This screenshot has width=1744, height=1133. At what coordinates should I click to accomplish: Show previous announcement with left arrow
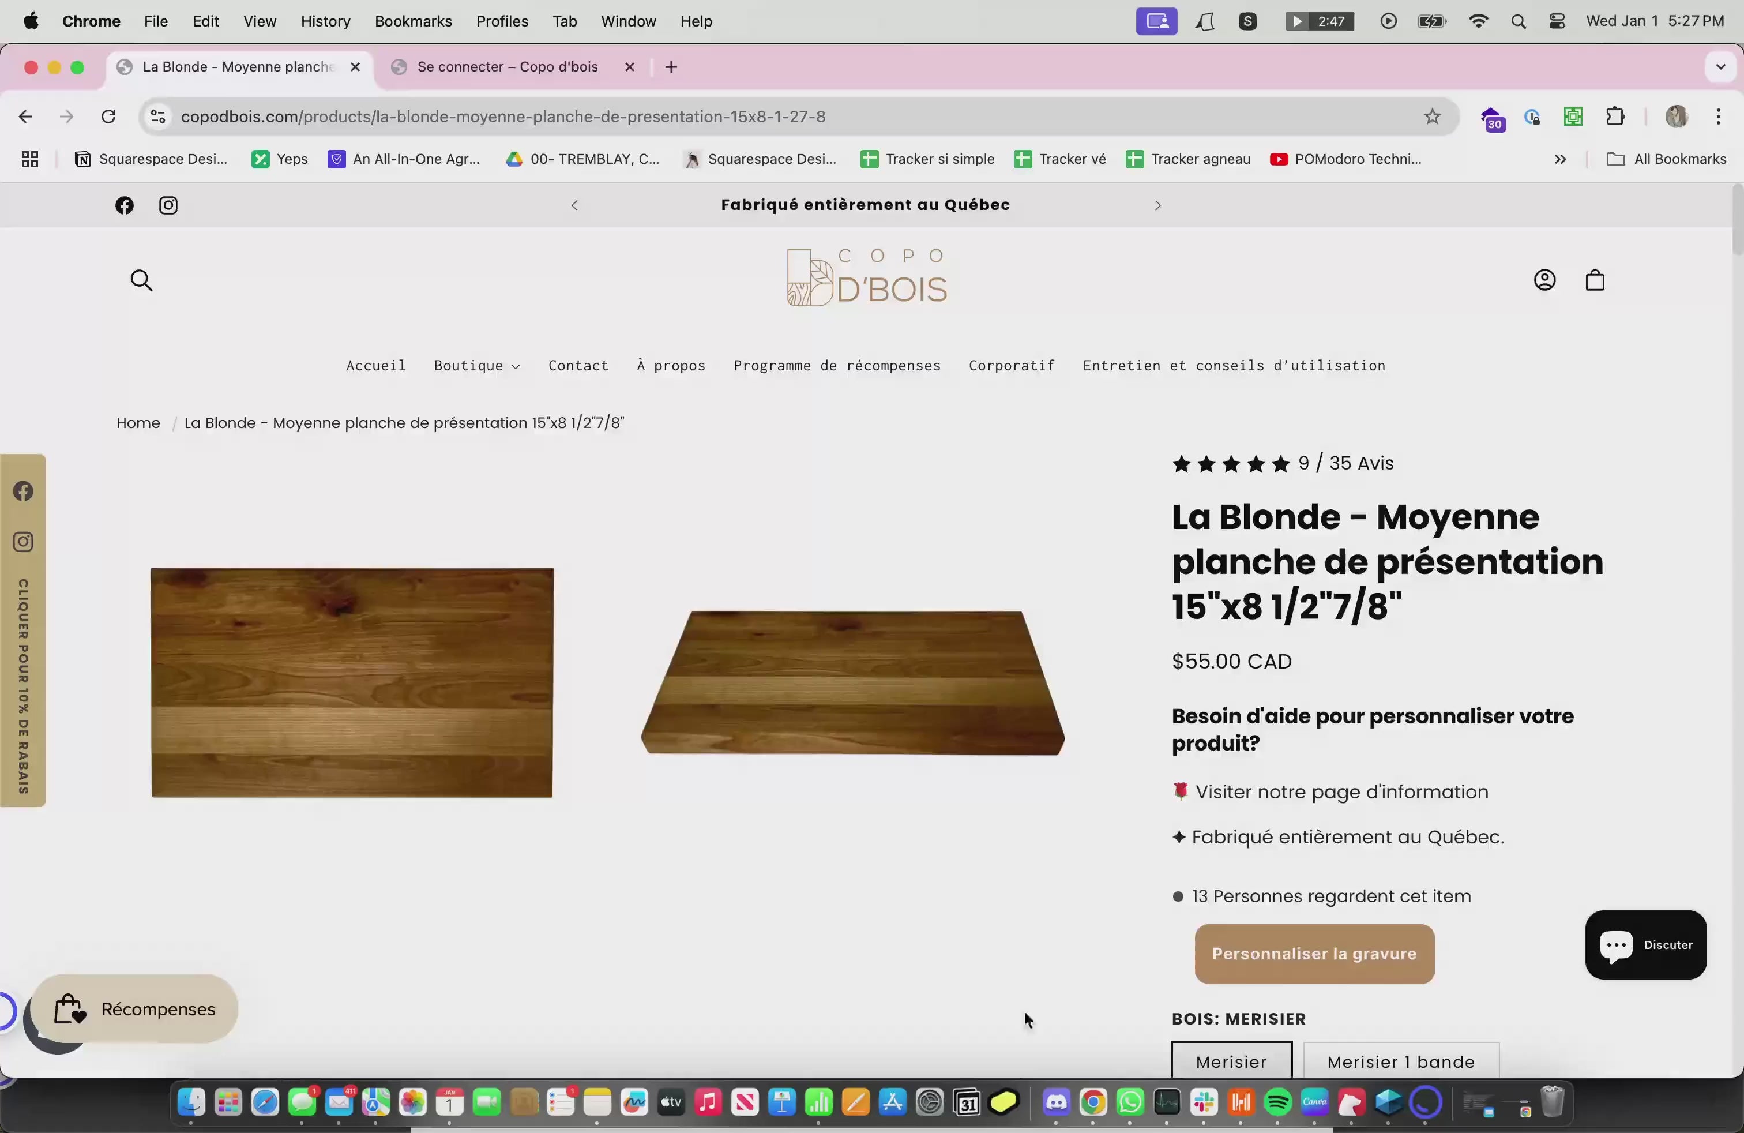click(574, 205)
